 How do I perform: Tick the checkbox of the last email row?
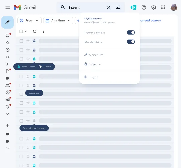(x=21, y=165)
